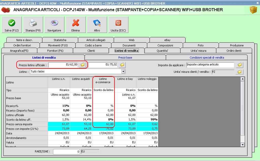Select the Listino acquisti column header

click(x=81, y=82)
